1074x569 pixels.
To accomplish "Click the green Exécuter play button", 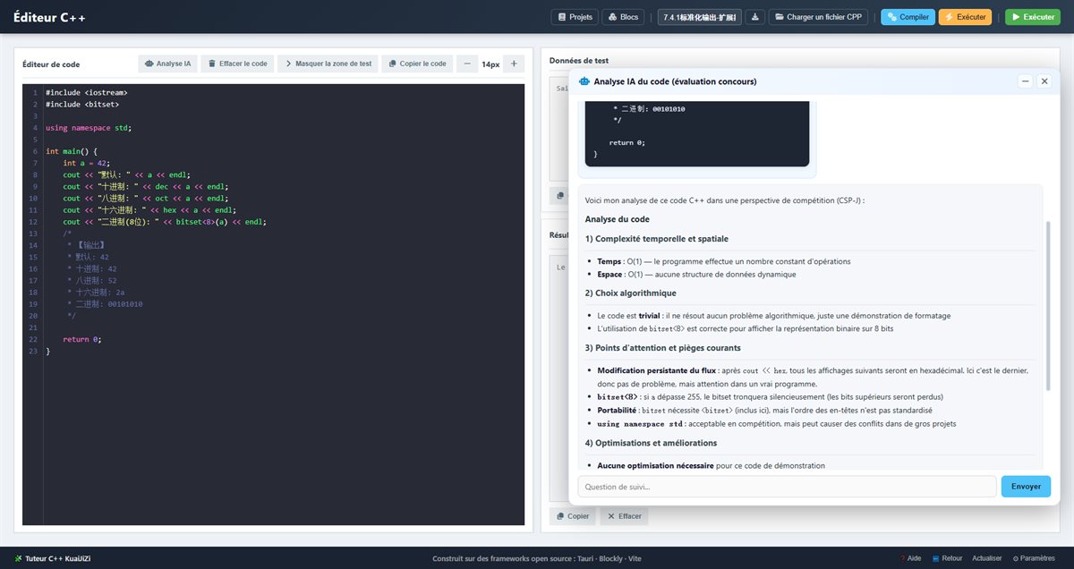I will pos(1032,17).
